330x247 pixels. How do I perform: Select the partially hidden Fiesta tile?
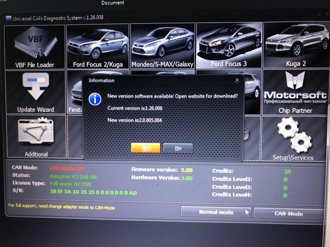(x=75, y=92)
